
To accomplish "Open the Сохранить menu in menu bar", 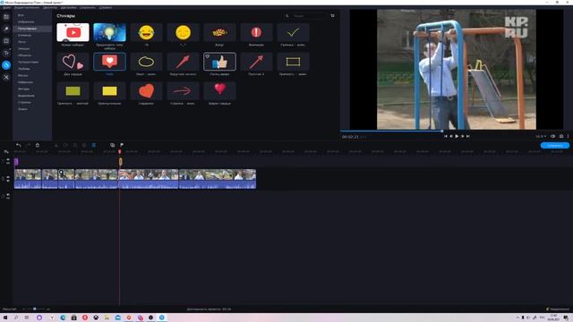I will click(x=88, y=7).
